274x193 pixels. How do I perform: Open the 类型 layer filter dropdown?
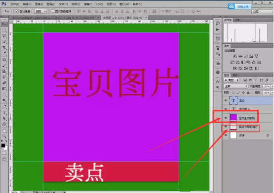(x=231, y=80)
